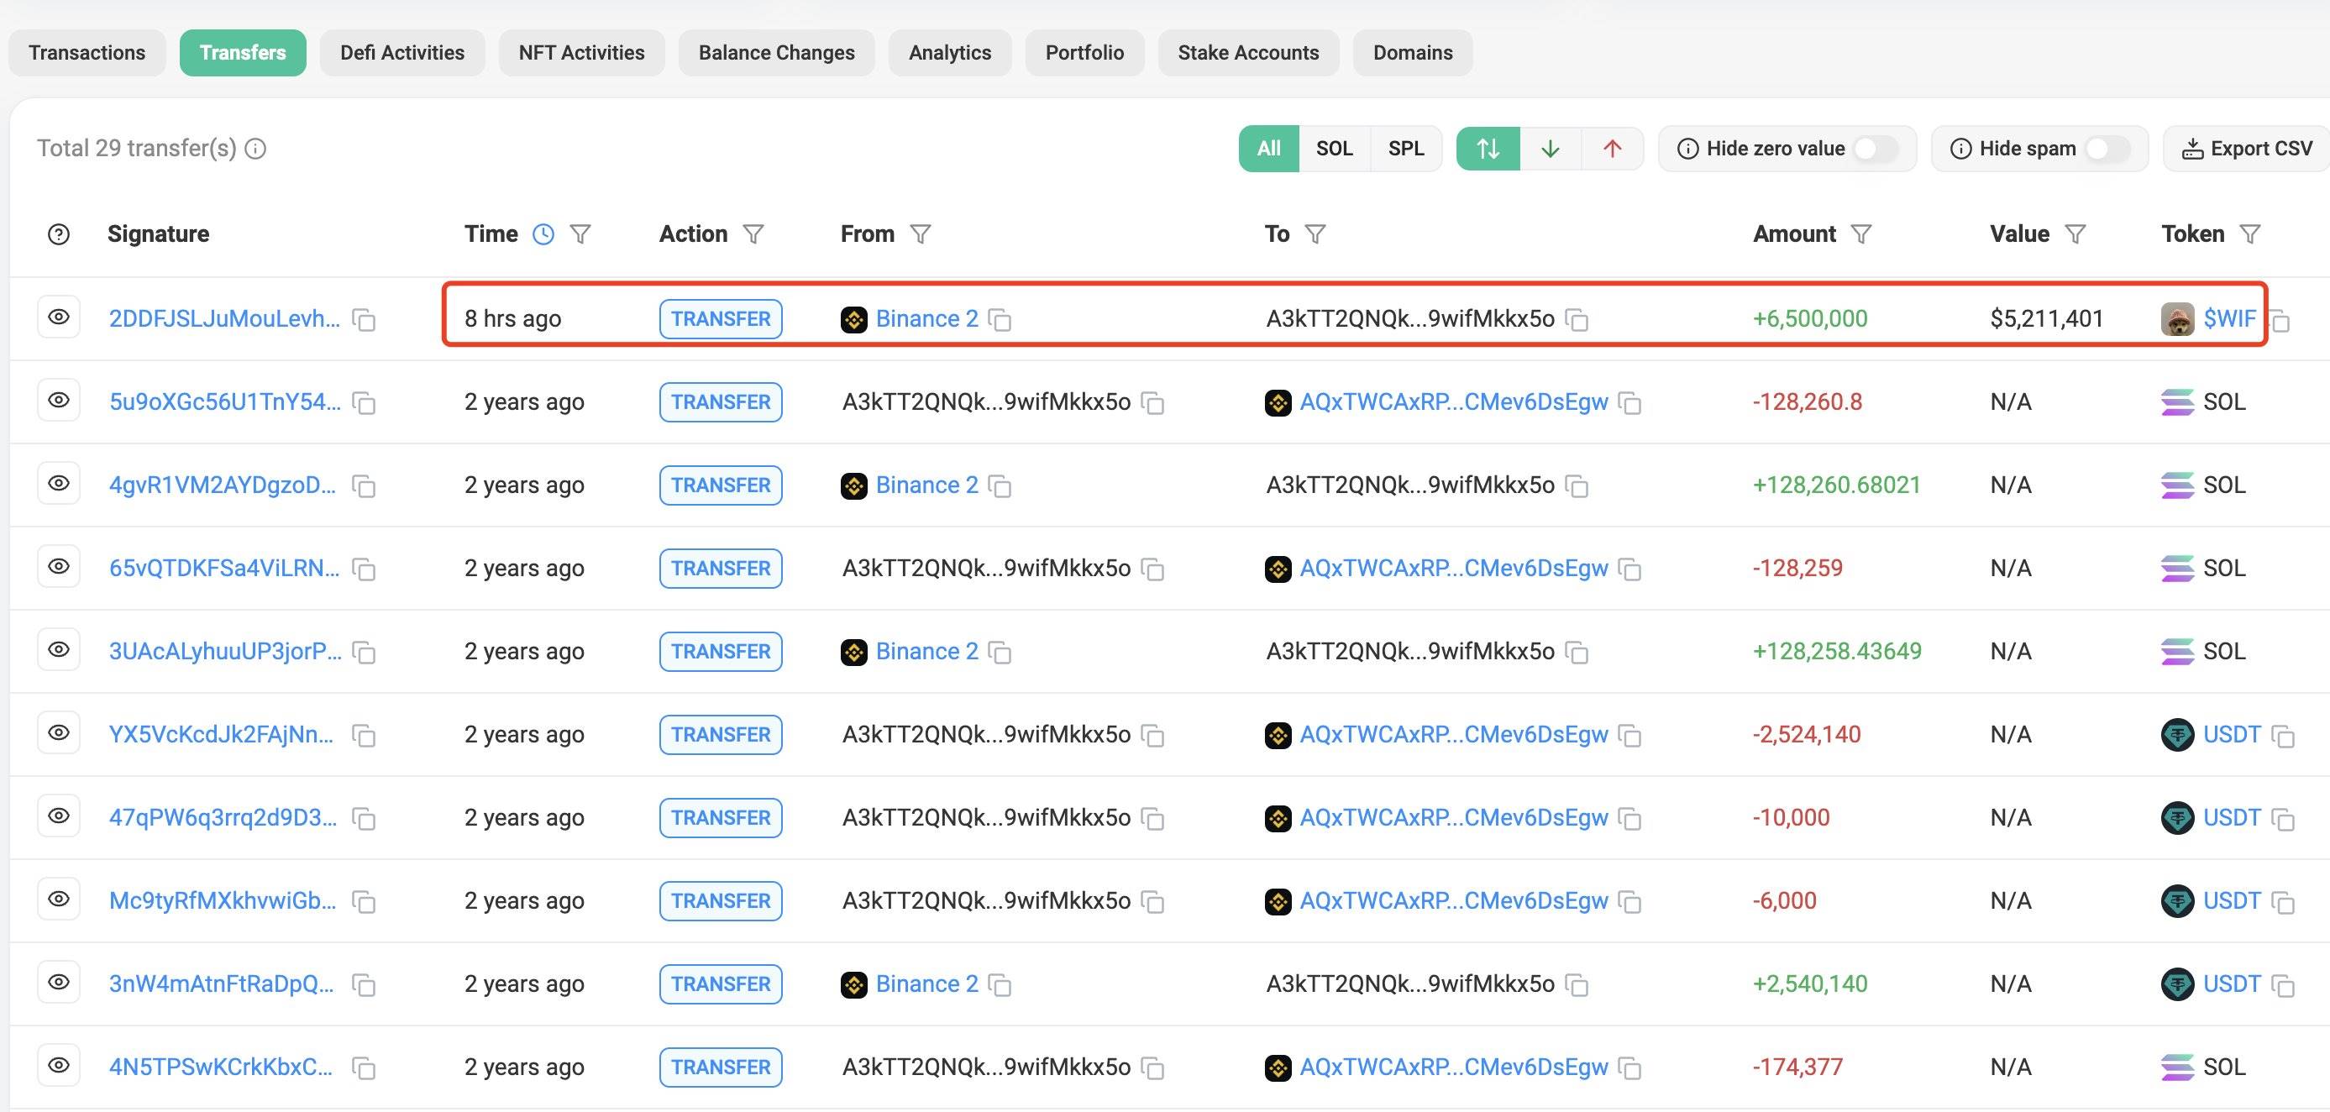Show incoming transfers with green down arrow
2330x1112 pixels.
click(x=1551, y=149)
